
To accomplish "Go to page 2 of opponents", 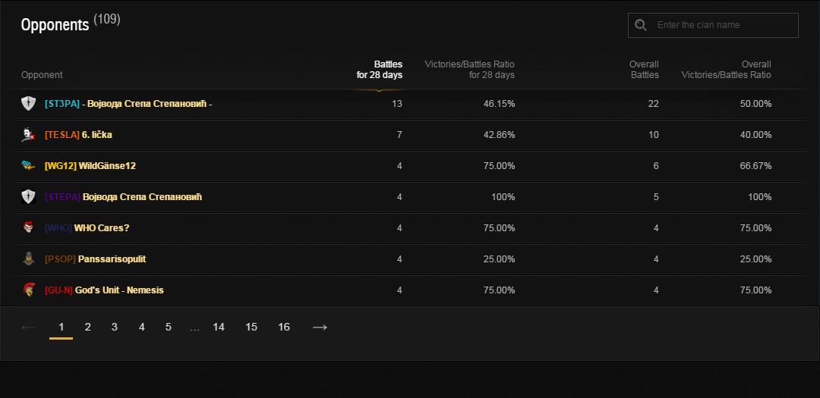I will (88, 327).
